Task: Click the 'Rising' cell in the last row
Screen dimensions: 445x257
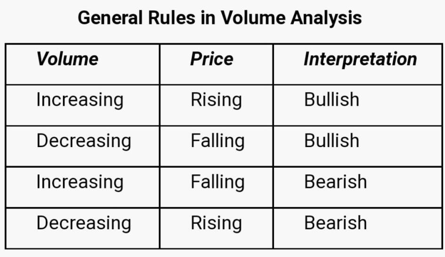Action: 216,223
